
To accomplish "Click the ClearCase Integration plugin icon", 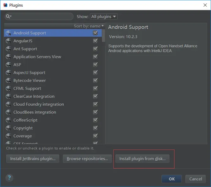I will 8,96.
